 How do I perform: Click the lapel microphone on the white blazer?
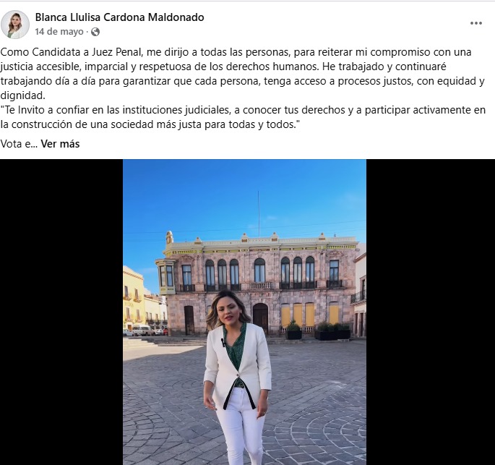click(223, 343)
